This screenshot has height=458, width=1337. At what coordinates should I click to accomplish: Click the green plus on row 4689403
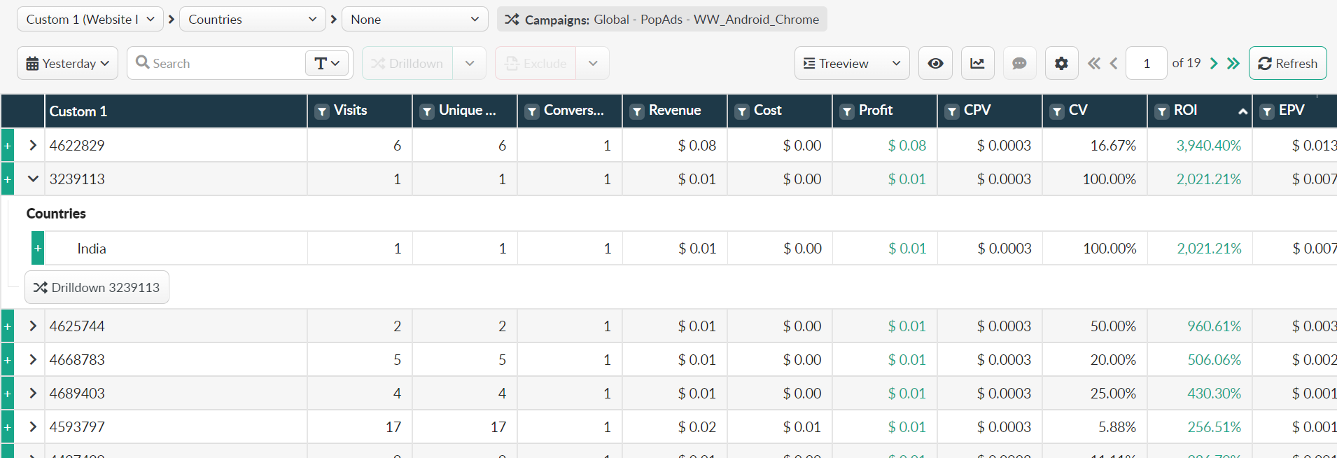click(8, 394)
